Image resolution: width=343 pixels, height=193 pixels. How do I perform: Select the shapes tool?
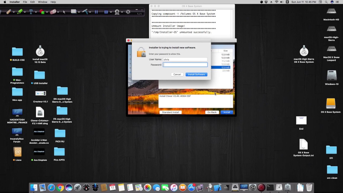[x=42, y=12]
